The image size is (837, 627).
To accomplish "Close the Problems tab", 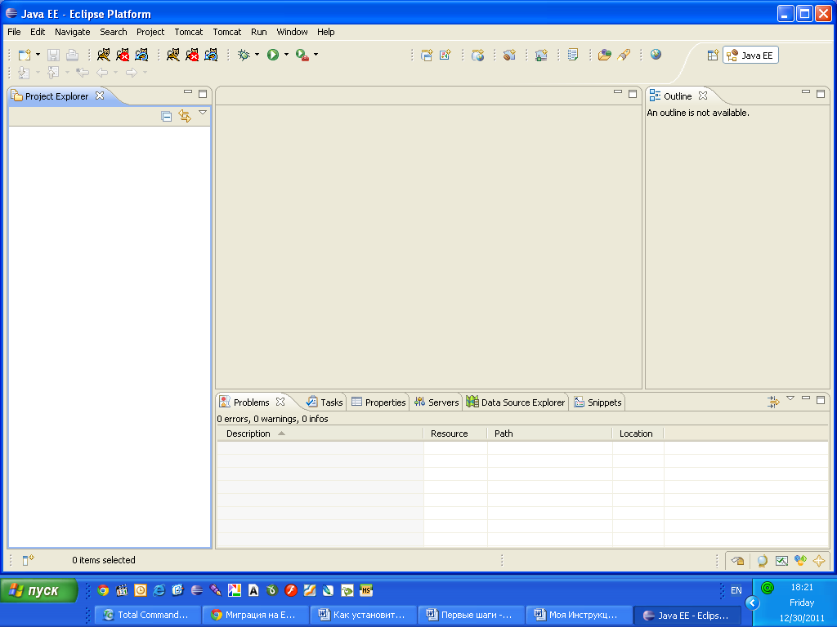I will coord(280,402).
